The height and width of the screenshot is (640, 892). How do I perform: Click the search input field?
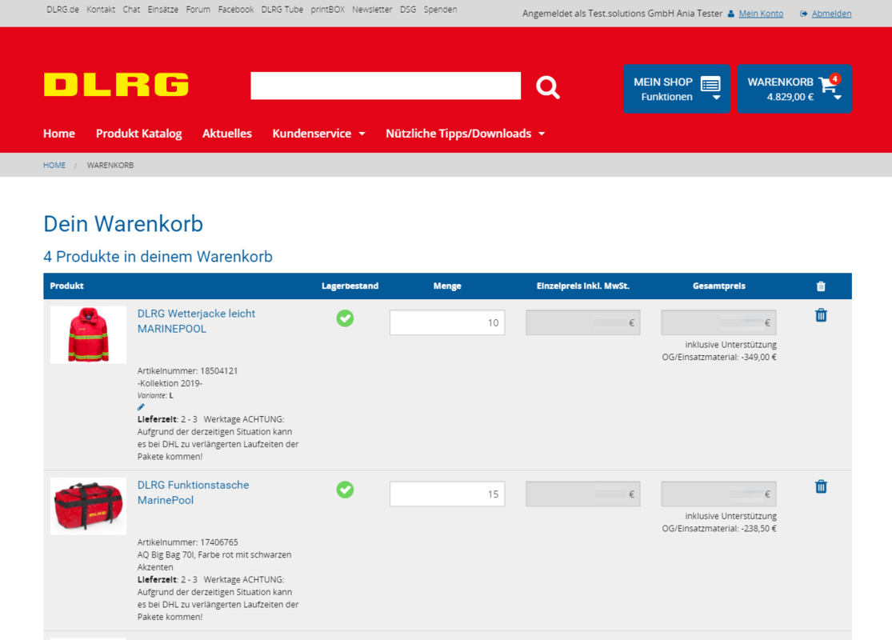[x=386, y=86]
